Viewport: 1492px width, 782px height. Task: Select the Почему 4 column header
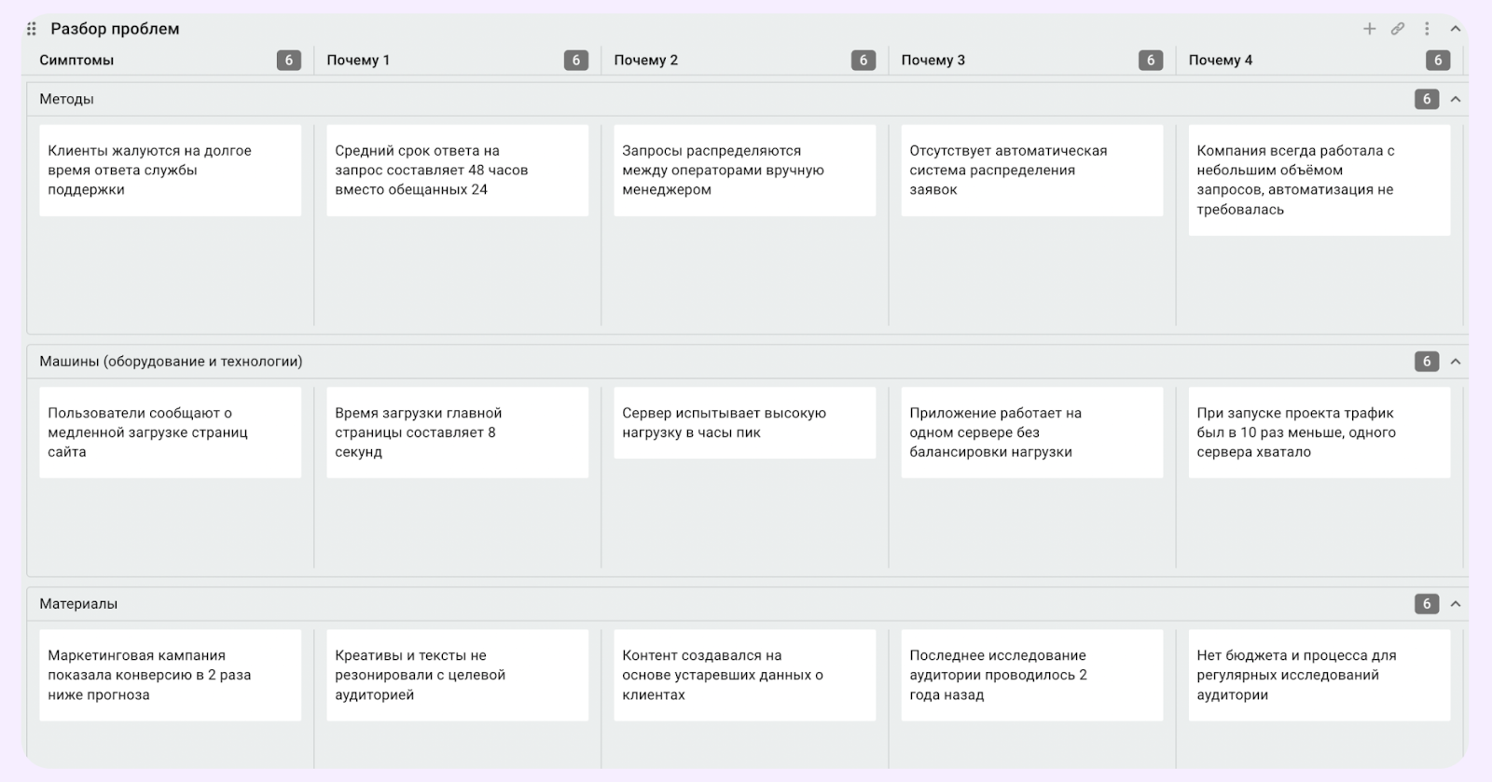click(x=1220, y=60)
